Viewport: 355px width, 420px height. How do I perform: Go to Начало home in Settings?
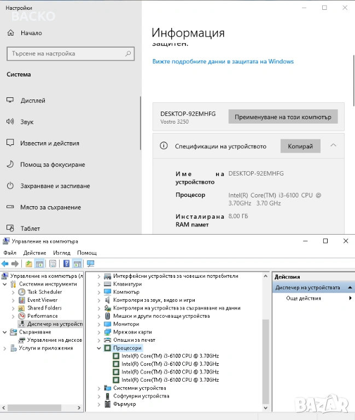click(31, 33)
